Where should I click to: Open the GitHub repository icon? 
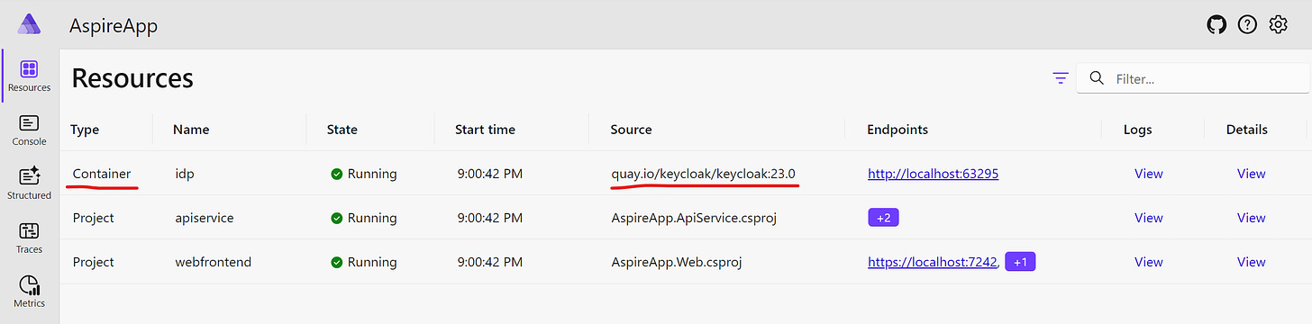point(1216,25)
